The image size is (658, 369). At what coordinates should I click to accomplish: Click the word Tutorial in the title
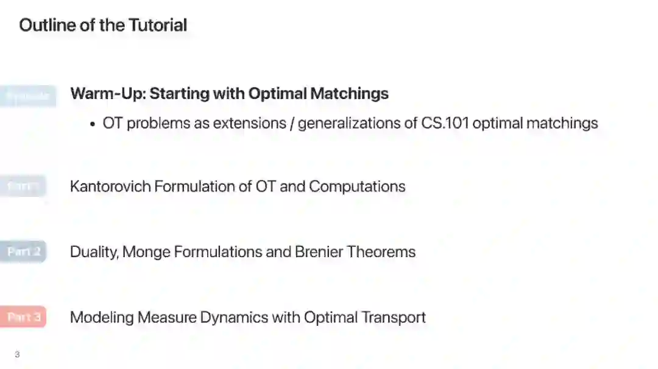point(158,25)
